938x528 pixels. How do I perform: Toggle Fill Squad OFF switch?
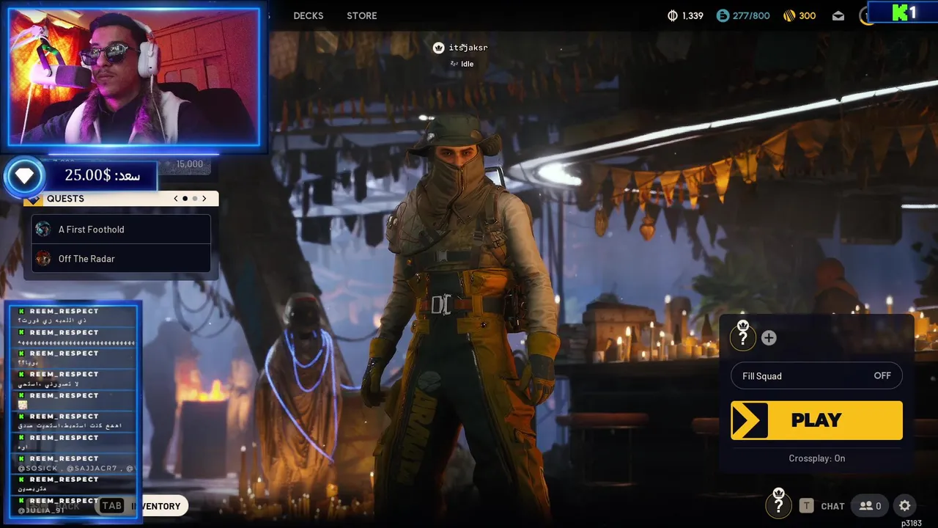tap(816, 376)
